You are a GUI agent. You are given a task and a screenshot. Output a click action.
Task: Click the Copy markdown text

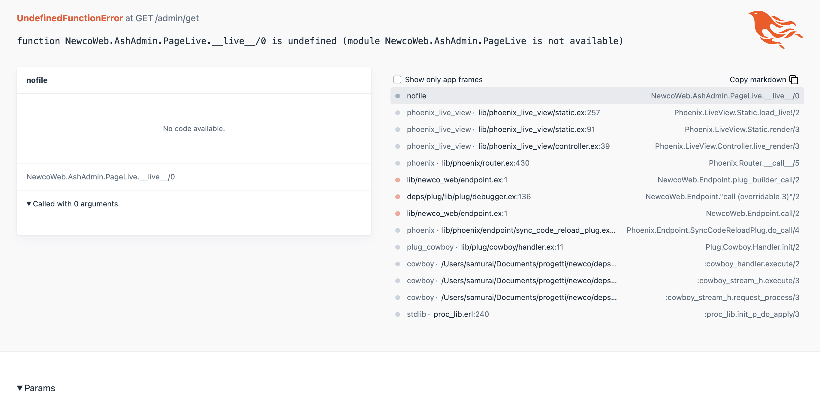pos(758,79)
